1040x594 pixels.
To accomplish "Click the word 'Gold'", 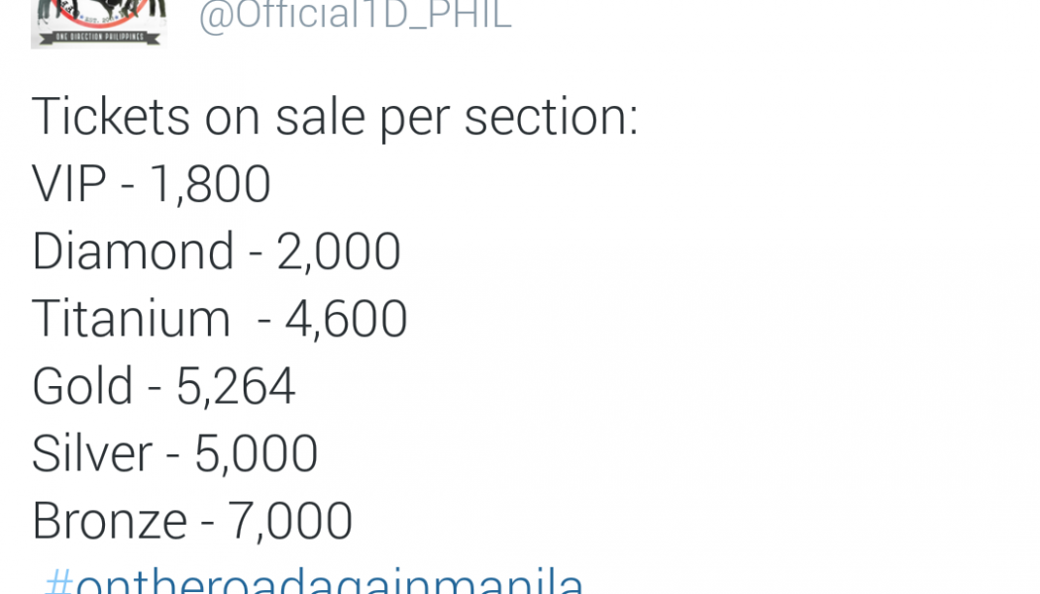I will [x=83, y=386].
